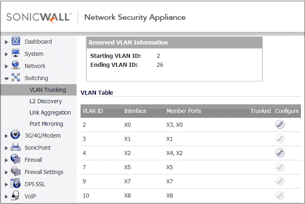
Task: Click the DPI-SSL lock icon
Action: pos(15,183)
